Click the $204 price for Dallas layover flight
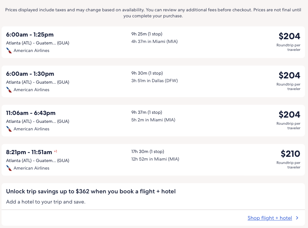The image size is (308, 228). pyautogui.click(x=289, y=75)
